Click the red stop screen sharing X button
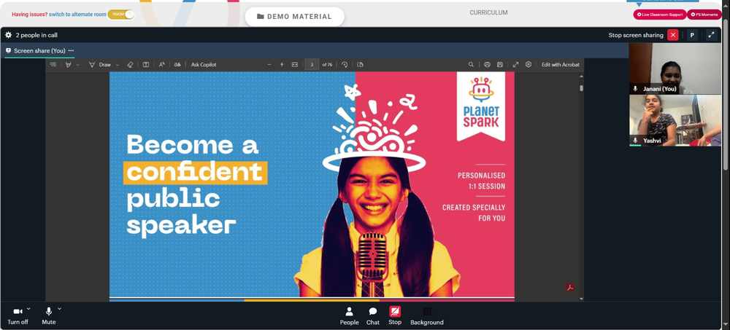Viewport: 730px width, 330px height. [673, 35]
